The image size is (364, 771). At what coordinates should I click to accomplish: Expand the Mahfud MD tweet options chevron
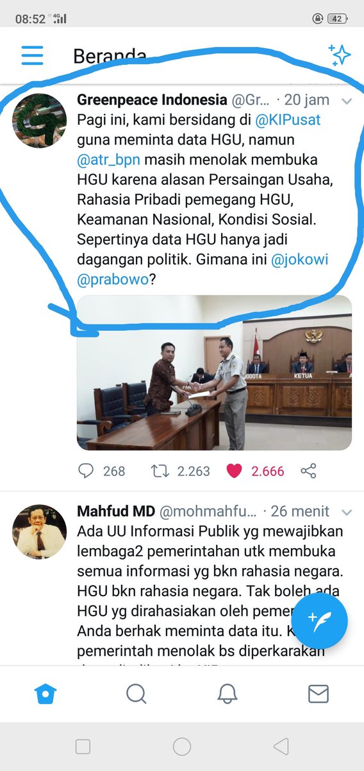[346, 513]
